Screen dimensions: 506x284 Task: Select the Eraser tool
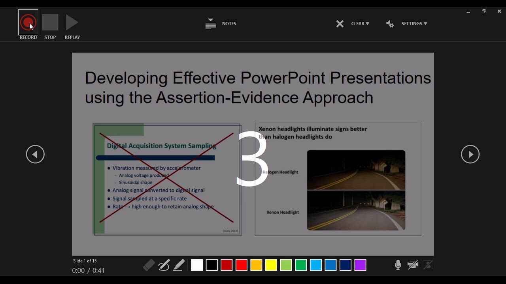149,265
